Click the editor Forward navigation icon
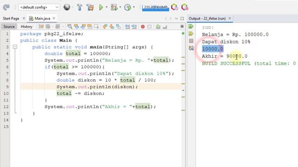The width and height of the screenshot is (298, 167). coord(57,27)
